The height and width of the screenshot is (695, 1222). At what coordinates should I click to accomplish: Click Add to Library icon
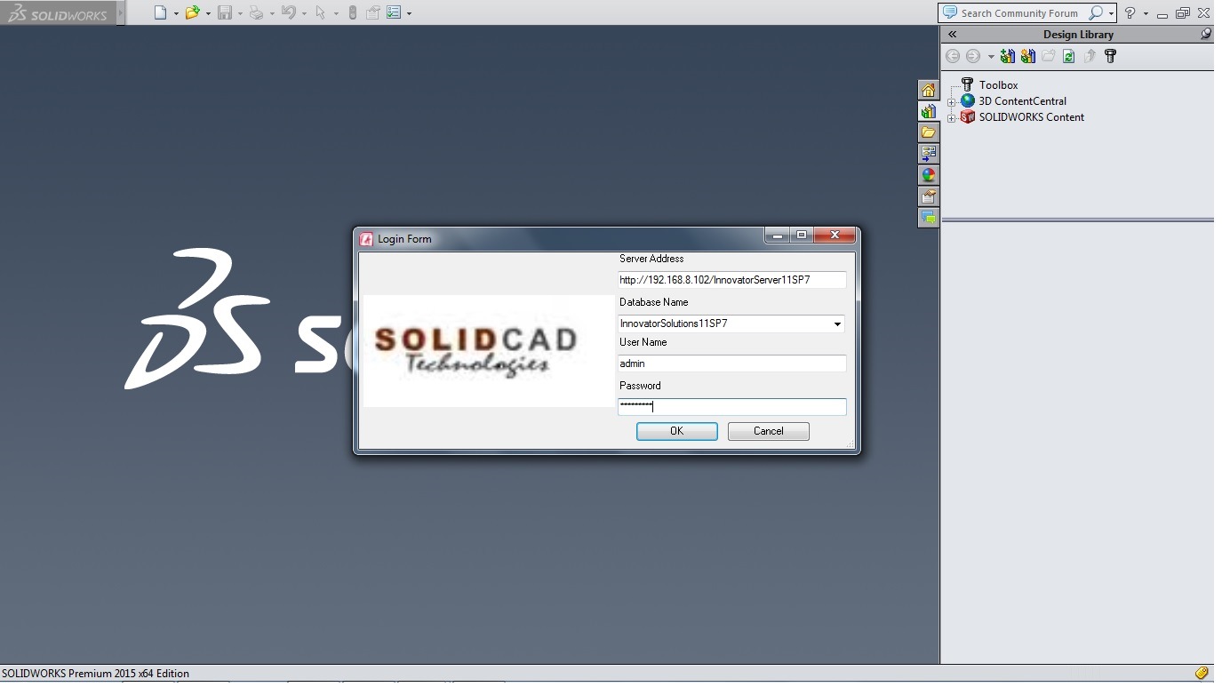click(1007, 56)
